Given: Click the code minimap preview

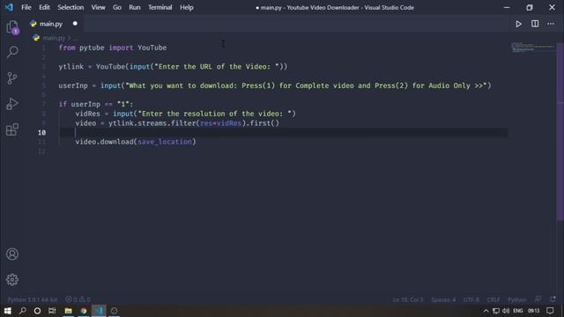Looking at the screenshot, I should coord(533,47).
